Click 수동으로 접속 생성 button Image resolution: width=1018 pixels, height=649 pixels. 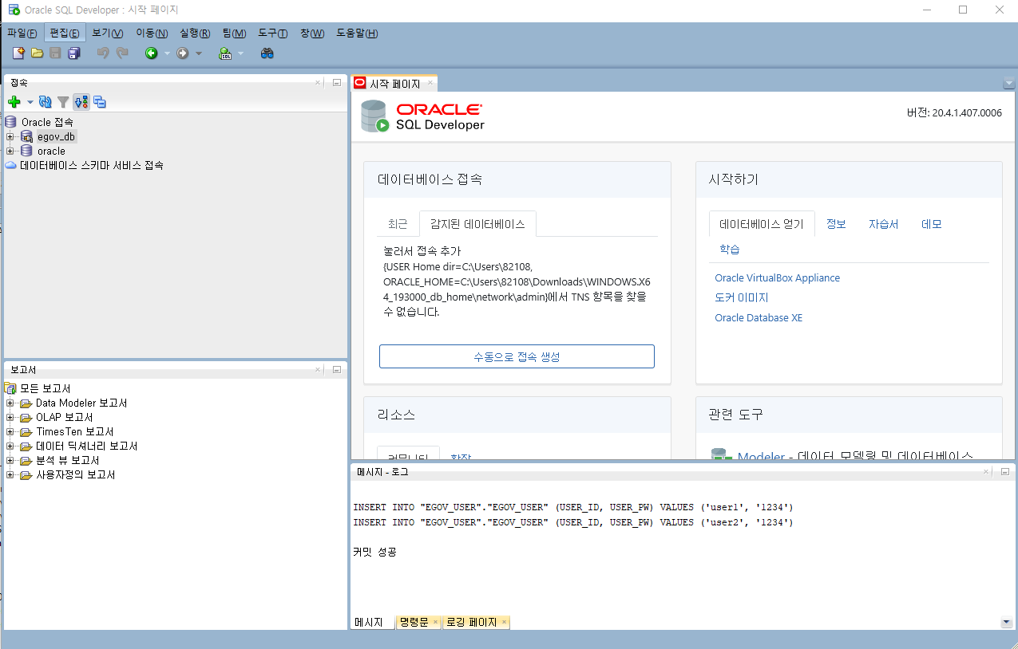(x=517, y=356)
